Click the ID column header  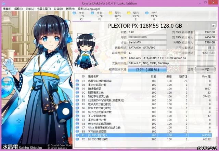tap(83, 77)
